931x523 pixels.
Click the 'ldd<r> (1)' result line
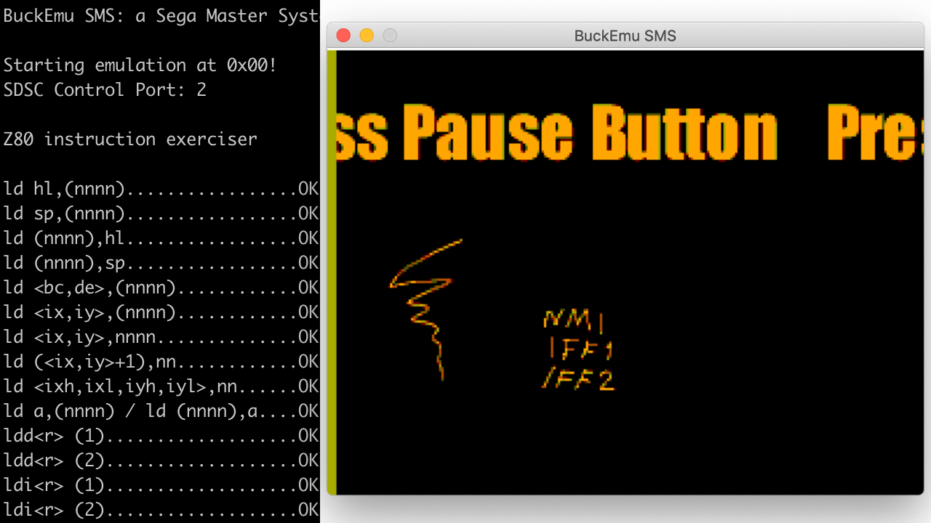[x=160, y=436]
